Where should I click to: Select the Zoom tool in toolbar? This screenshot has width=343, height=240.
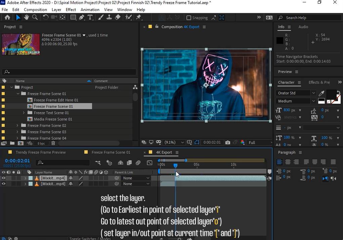[35, 17]
